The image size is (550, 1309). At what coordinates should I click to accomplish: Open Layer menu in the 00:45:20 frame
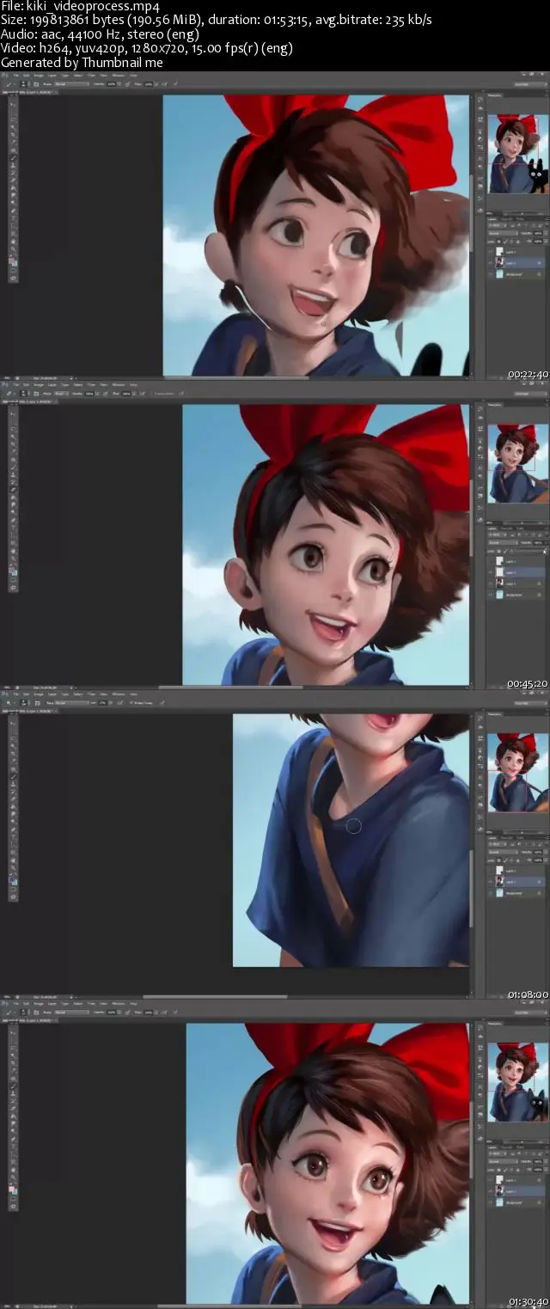click(x=52, y=384)
